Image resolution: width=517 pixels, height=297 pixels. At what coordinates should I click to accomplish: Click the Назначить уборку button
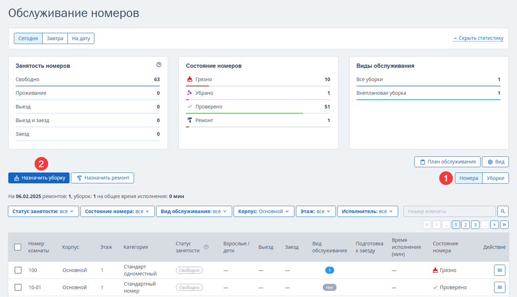(x=39, y=178)
